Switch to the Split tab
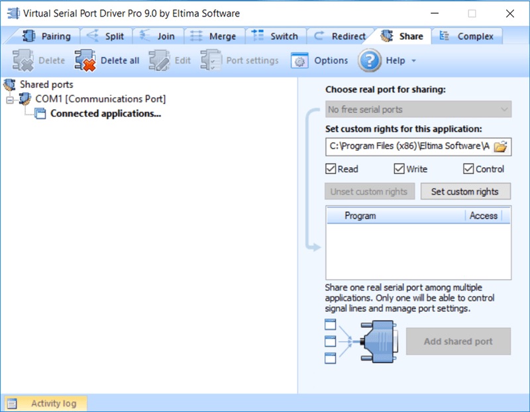530x412 pixels. 106,36
